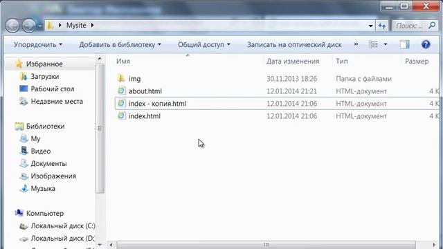This screenshot has height=249, width=443.
Task: Open the view options dropdown arrow
Action: click(386, 44)
